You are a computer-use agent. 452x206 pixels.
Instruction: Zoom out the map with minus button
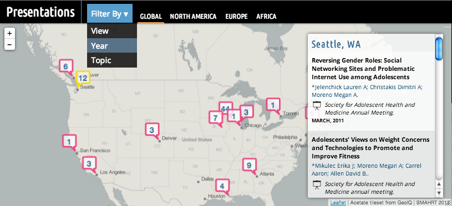[x=9, y=45]
